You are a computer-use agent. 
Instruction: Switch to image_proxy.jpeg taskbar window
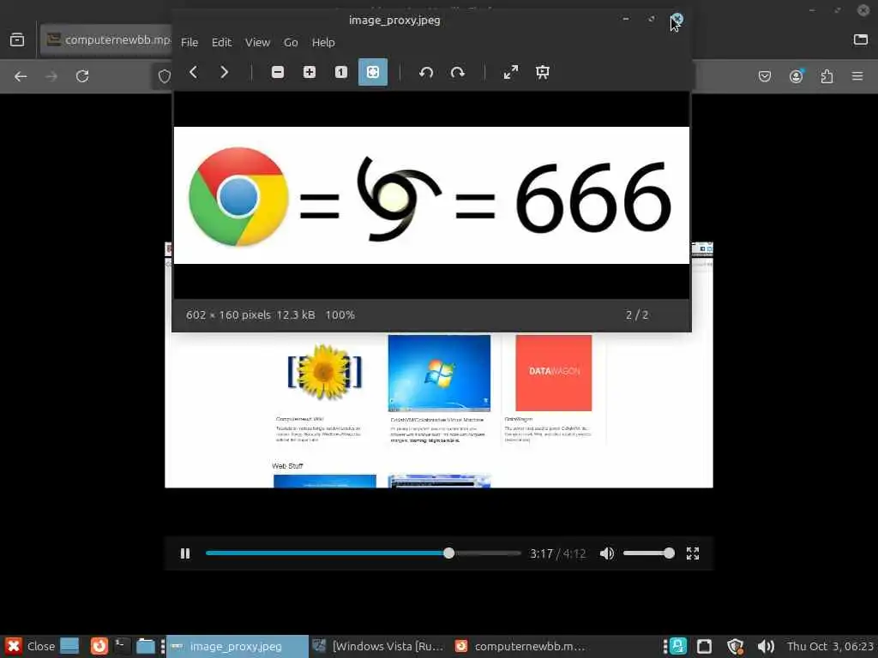[238, 646]
